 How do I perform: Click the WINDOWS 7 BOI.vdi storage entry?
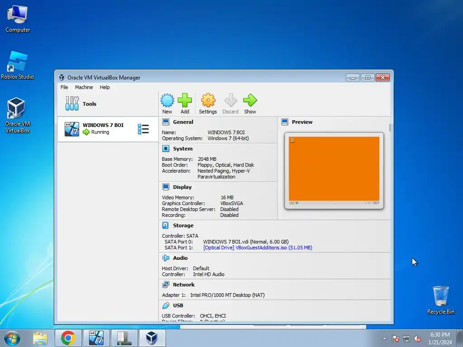coord(246,242)
